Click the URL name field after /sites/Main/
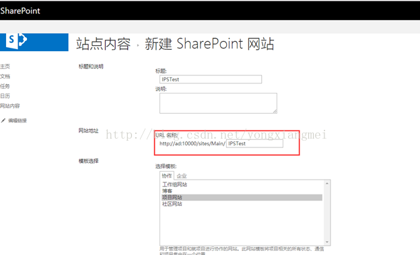This screenshot has width=420, height=255. pyautogui.click(x=254, y=143)
